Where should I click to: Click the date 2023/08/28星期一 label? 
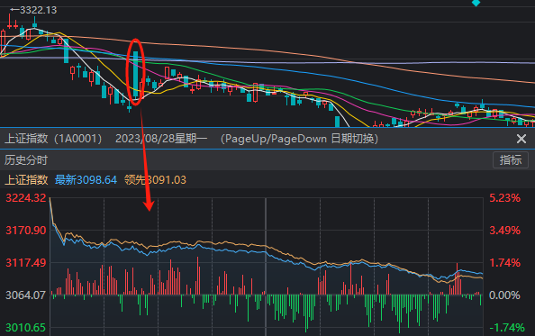pyautogui.click(x=161, y=139)
